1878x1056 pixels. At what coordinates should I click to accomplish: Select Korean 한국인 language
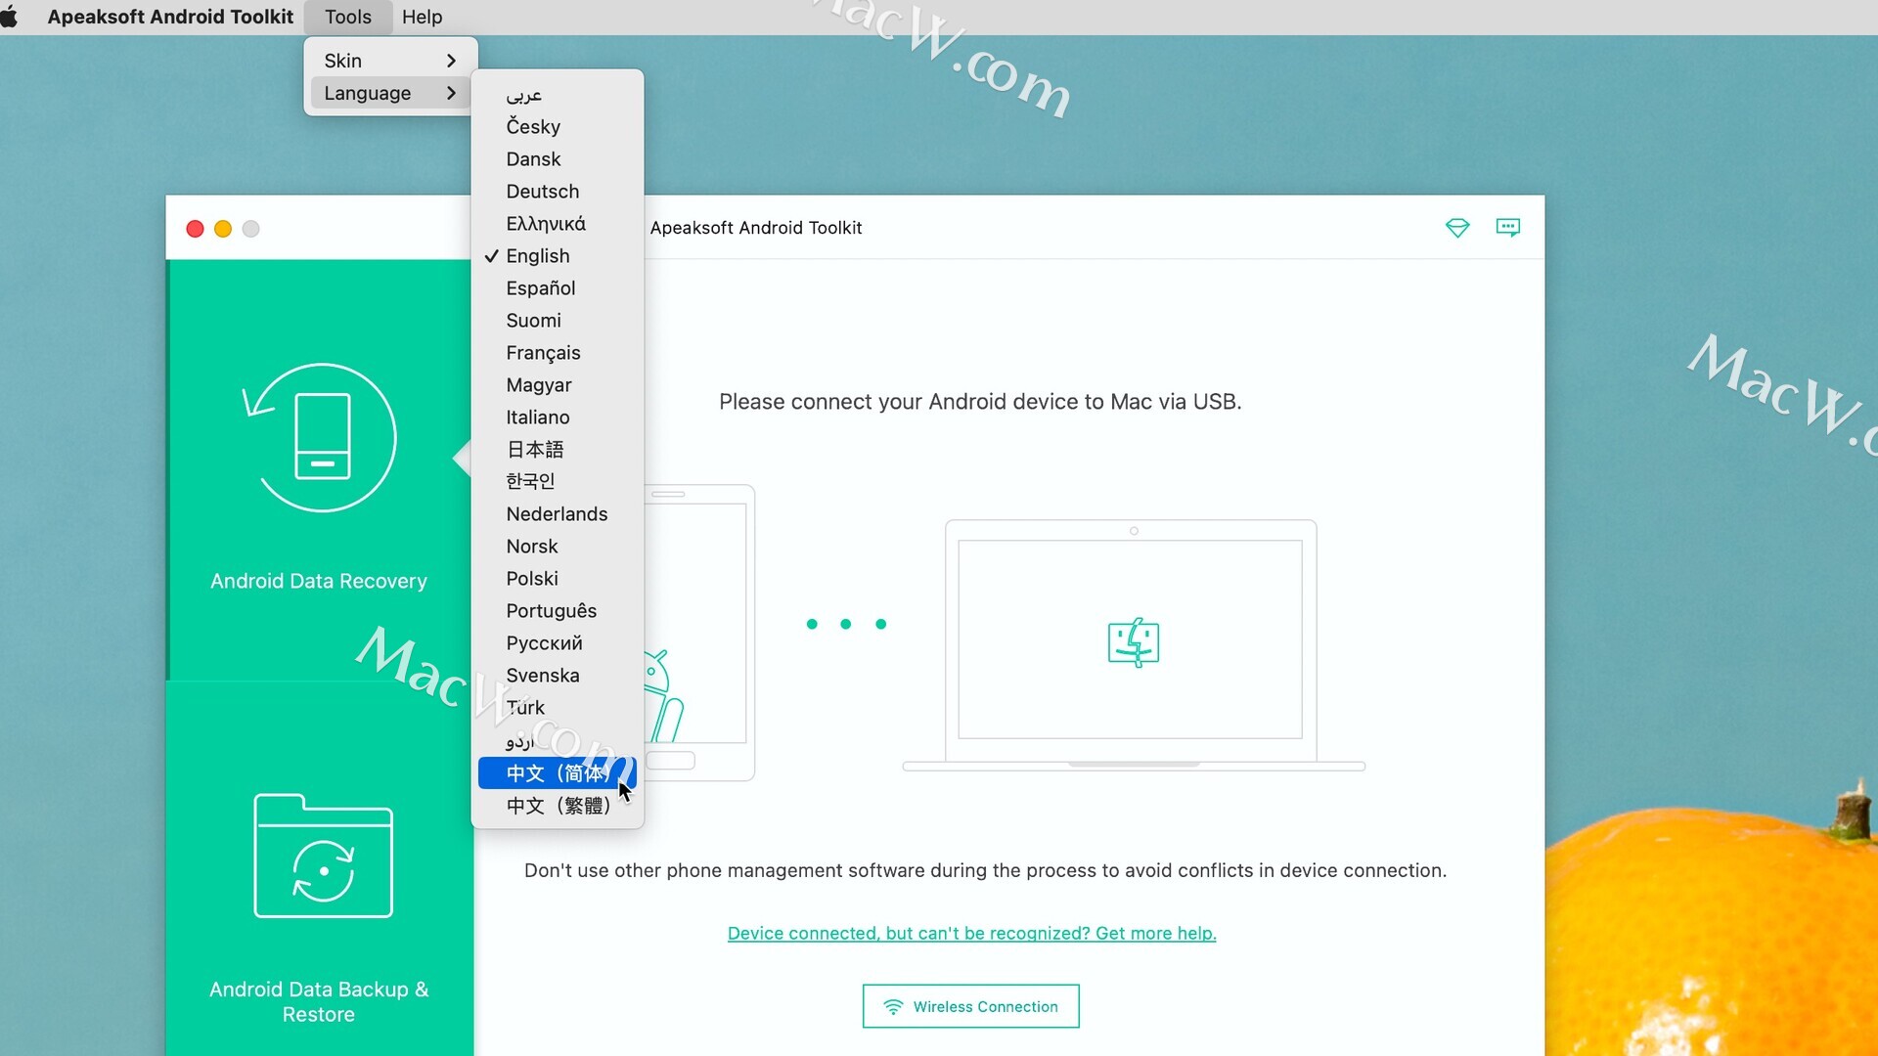(558, 482)
